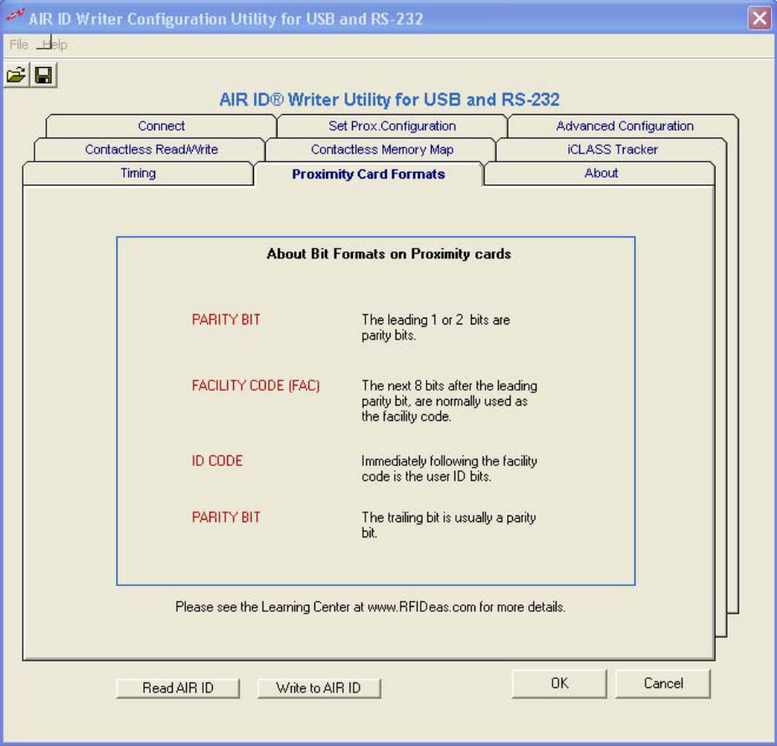This screenshot has height=746, width=777.
Task: Open the About tab
Action: pyautogui.click(x=601, y=173)
